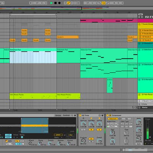Click the Session Record circle button
This screenshot has width=153, height=153.
pyautogui.click(x=78, y=3)
